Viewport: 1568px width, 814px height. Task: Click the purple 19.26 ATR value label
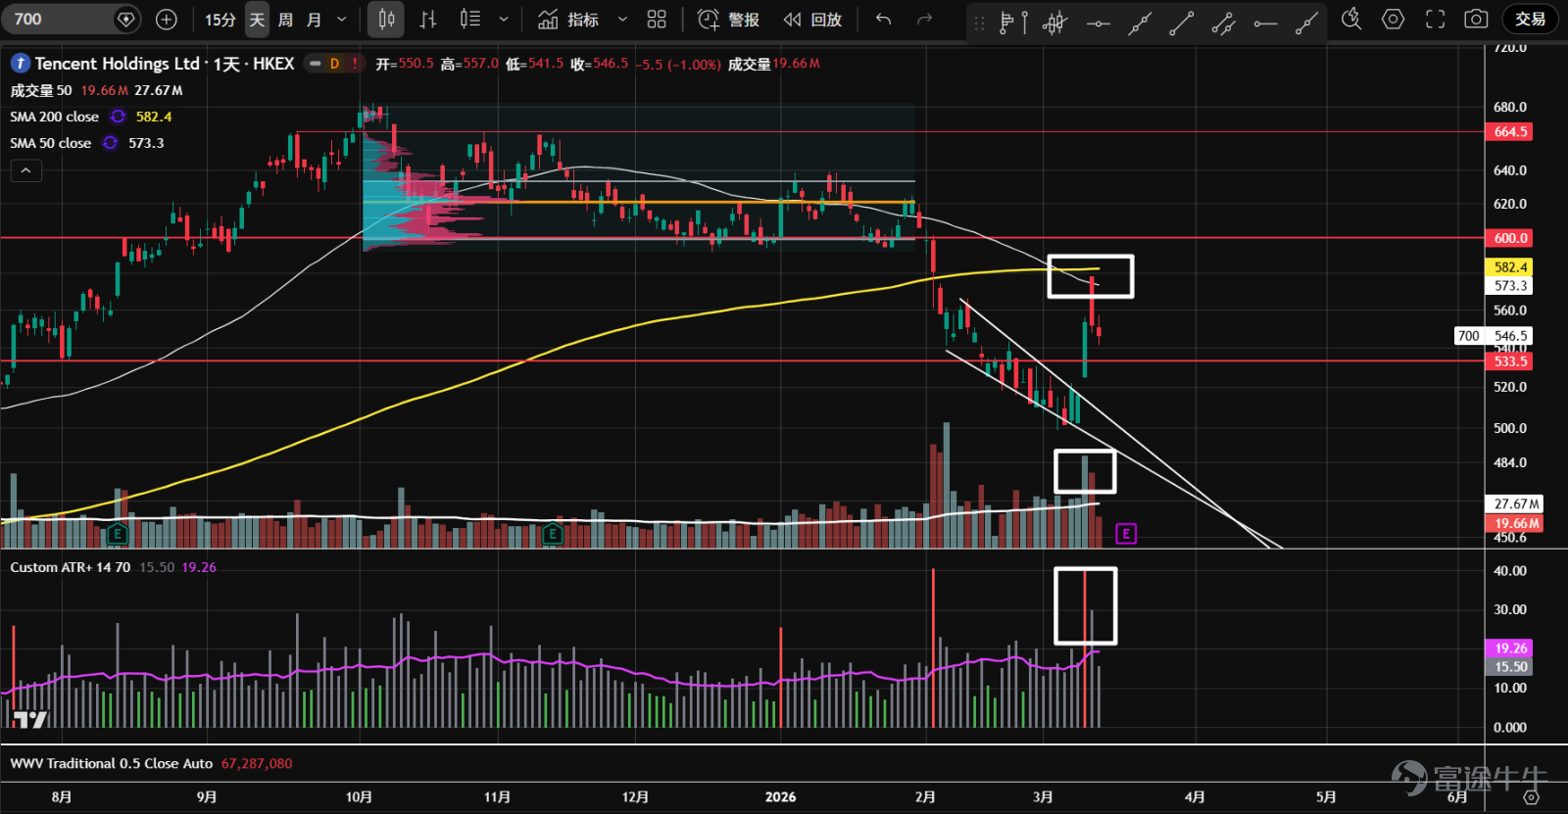coord(1510,648)
